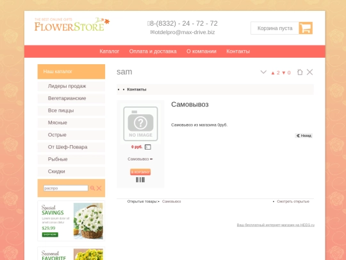Open the Самовывоз option selector
This screenshot has width=346, height=260.
tap(140, 159)
